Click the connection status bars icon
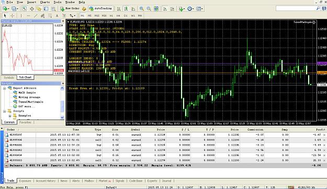This screenshot has height=189, width=327. [x=291, y=187]
